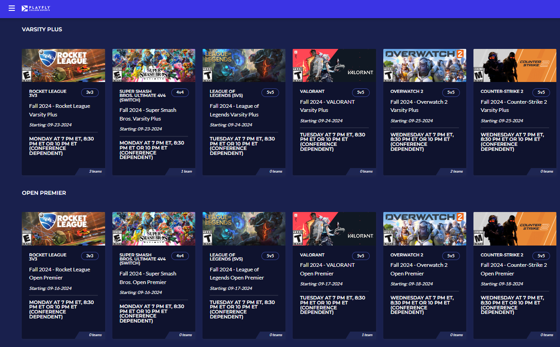This screenshot has height=347, width=560.
Task: Click 4v4 badge on Super Smash Open Premier
Action: click(180, 256)
